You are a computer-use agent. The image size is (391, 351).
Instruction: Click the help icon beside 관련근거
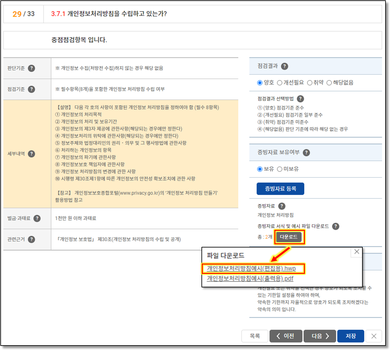pyautogui.click(x=31, y=239)
